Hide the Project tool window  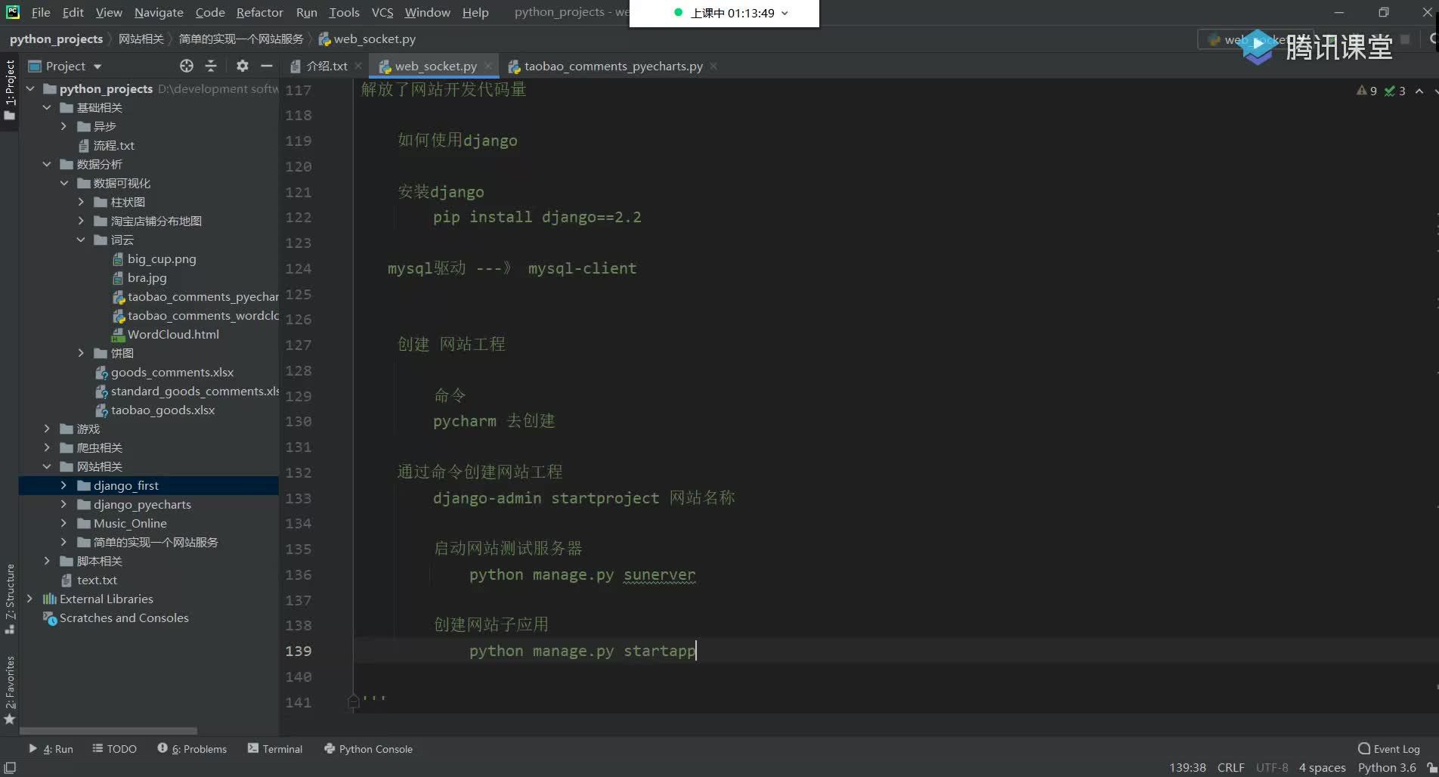point(267,66)
